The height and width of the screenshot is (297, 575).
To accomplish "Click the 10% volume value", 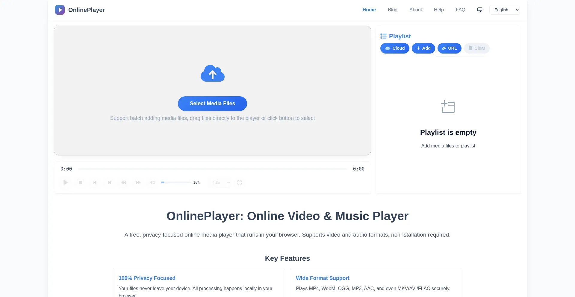I will [196, 182].
